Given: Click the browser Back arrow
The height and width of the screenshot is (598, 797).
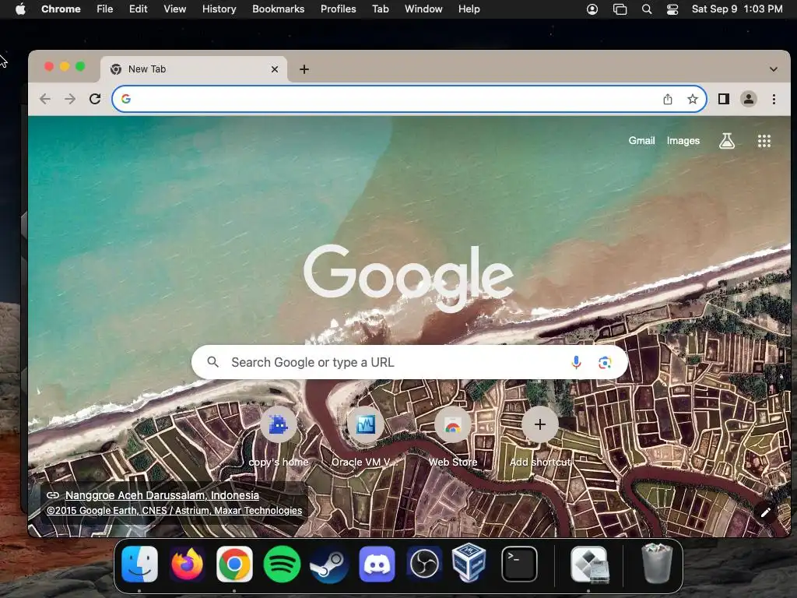Looking at the screenshot, I should pyautogui.click(x=45, y=99).
